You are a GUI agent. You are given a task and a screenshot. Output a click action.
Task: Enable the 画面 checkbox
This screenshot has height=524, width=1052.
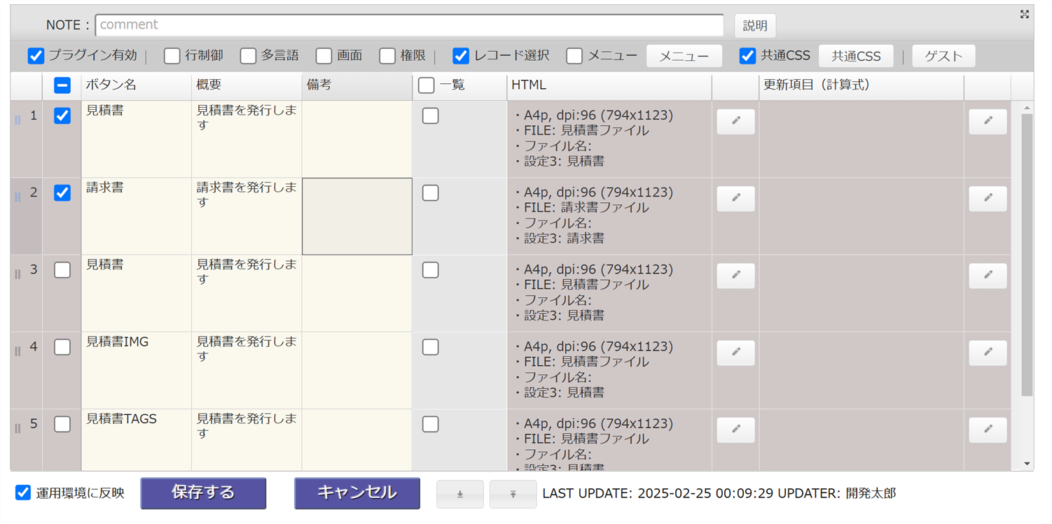(324, 56)
